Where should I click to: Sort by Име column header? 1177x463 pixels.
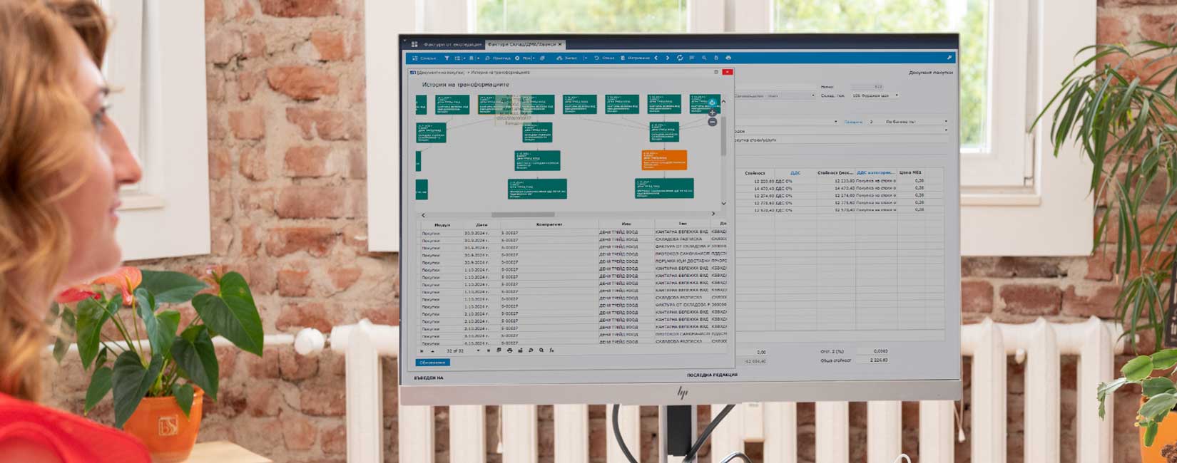pos(626,224)
